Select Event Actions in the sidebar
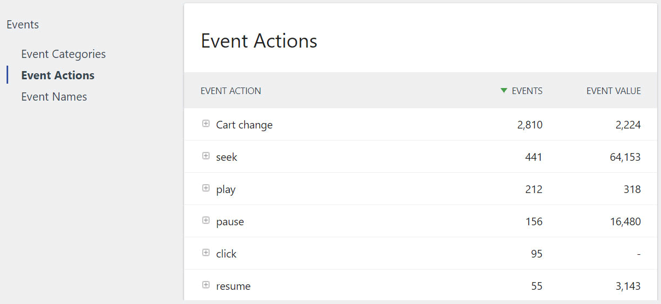661x304 pixels. (x=58, y=75)
